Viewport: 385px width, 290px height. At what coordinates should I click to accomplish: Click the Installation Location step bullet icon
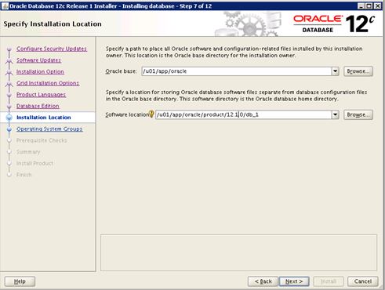click(9, 118)
